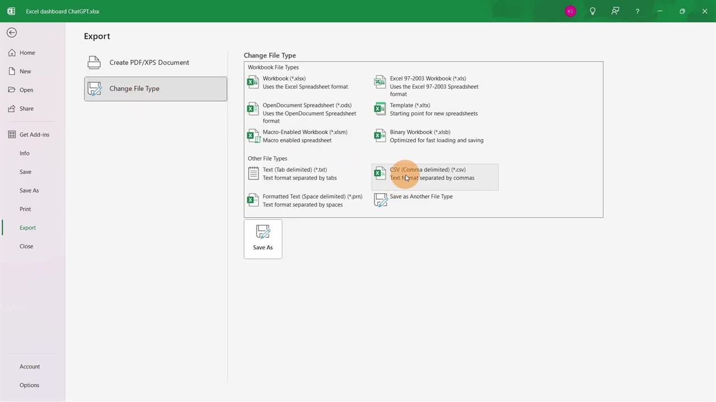Click the Binary Workbook icon
716x402 pixels.
[380, 136]
